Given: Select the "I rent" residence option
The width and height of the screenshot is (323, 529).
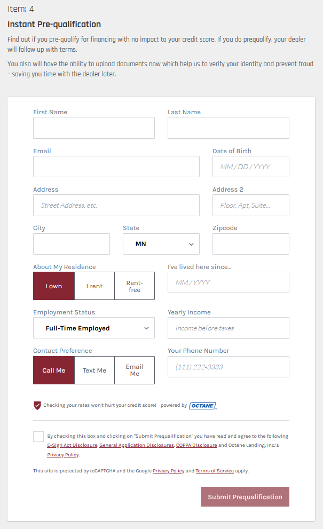Looking at the screenshot, I should point(94,286).
